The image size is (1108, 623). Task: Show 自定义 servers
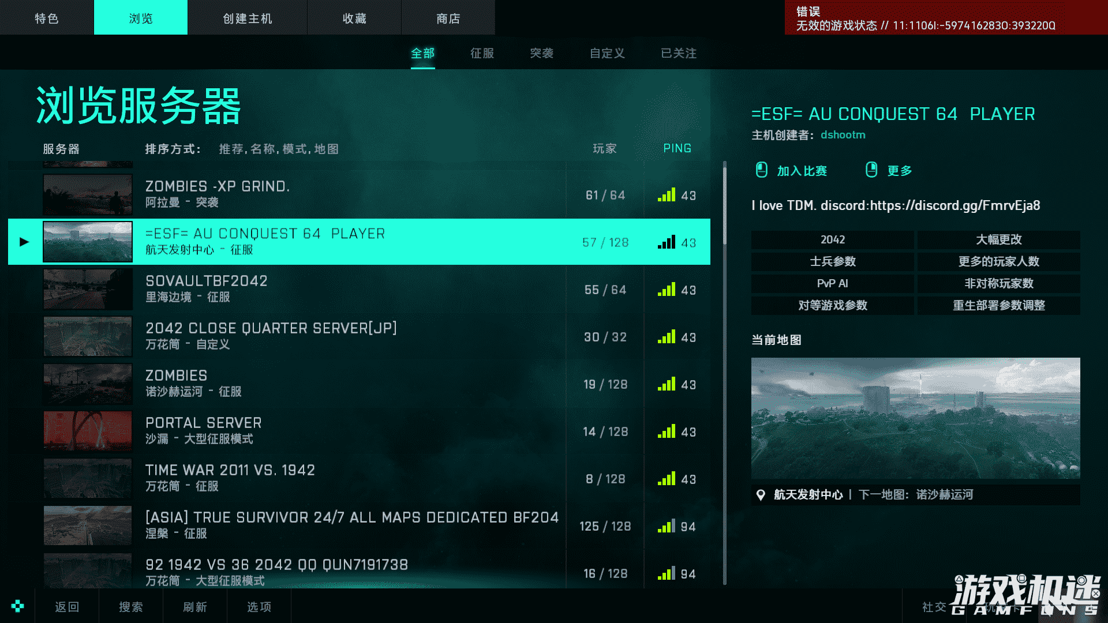coord(607,54)
